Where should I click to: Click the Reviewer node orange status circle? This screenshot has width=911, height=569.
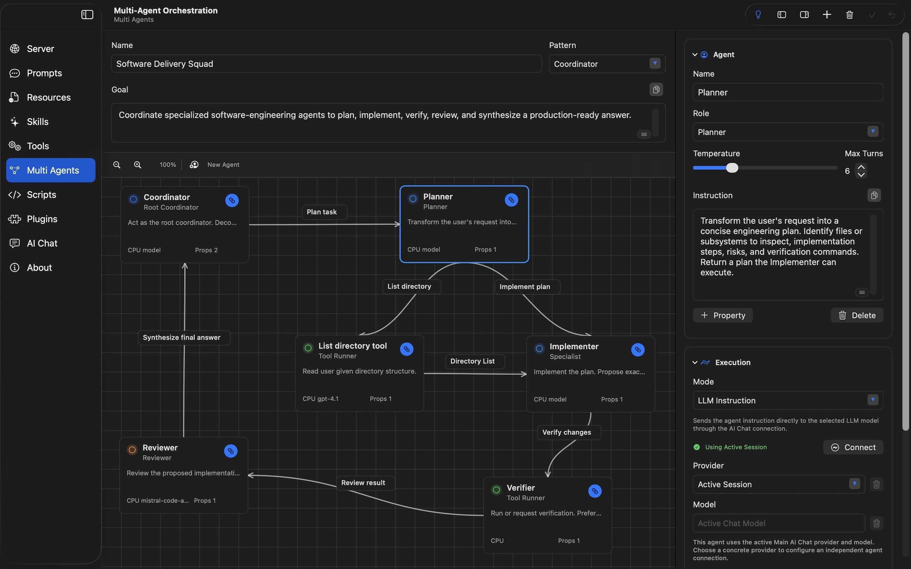(x=132, y=450)
